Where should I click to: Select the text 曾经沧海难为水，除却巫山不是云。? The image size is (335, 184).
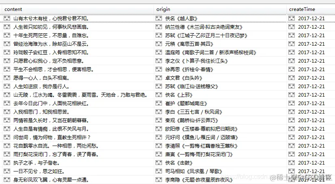51,44
